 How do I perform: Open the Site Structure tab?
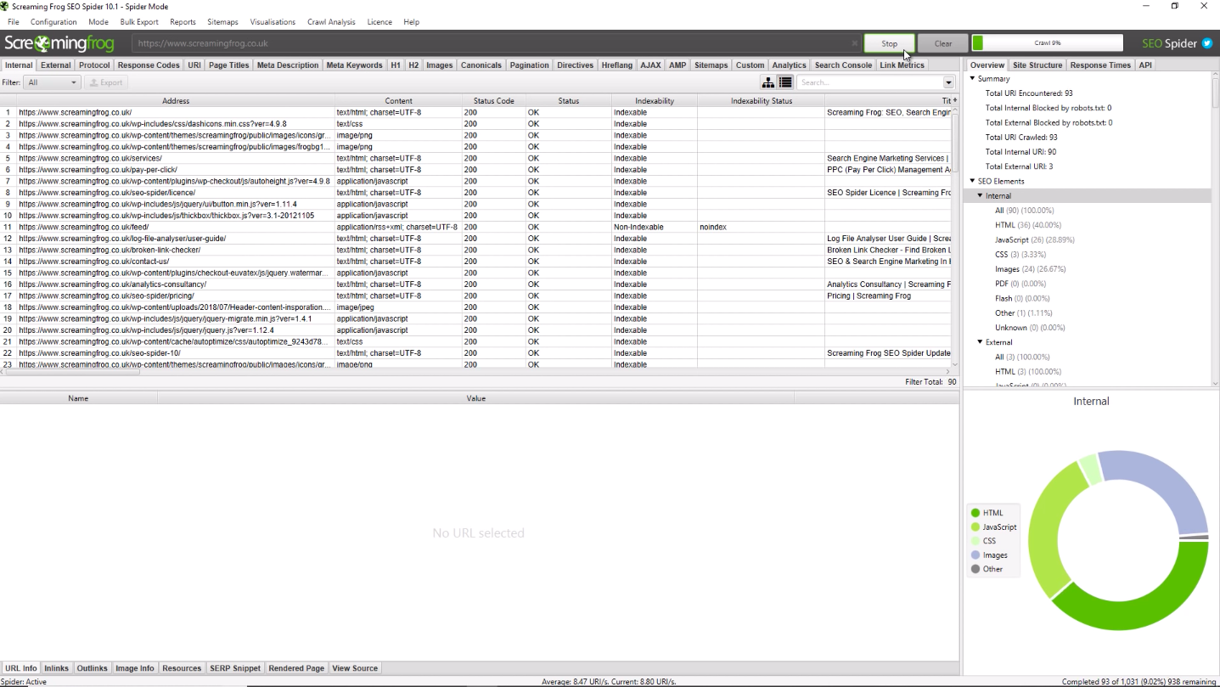pos(1037,65)
